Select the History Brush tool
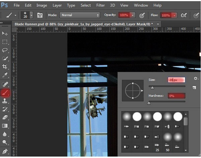This screenshot has width=201, height=158. tap(5, 109)
